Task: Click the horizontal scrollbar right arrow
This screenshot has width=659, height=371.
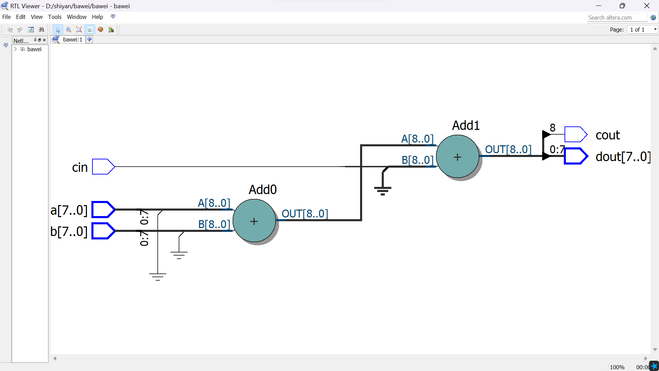Action: click(646, 358)
